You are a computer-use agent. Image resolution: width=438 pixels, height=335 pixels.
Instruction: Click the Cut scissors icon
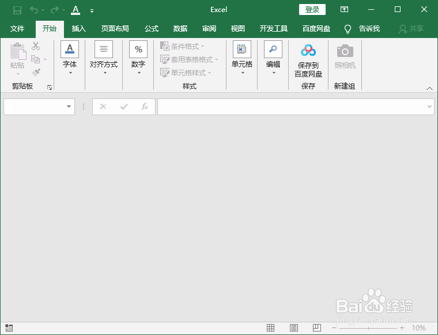(36, 45)
